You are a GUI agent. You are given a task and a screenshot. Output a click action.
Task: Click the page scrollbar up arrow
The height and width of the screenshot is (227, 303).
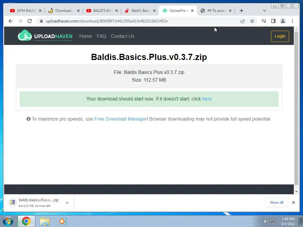(296, 29)
